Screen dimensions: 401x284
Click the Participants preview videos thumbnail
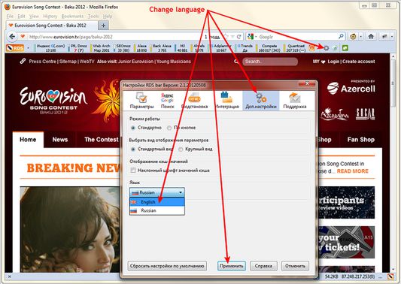tap(346, 203)
